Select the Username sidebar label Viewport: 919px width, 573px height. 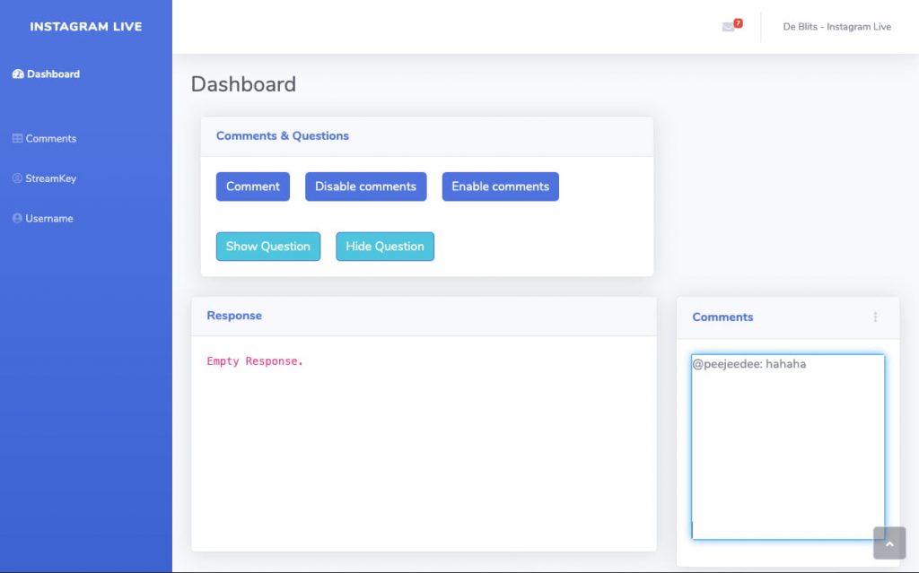49,219
